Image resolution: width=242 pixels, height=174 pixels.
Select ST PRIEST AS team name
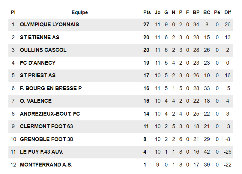(x=38, y=75)
